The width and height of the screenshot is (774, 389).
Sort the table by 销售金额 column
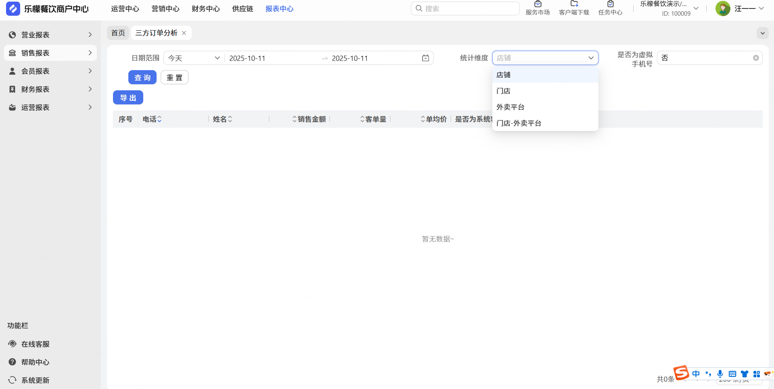295,119
